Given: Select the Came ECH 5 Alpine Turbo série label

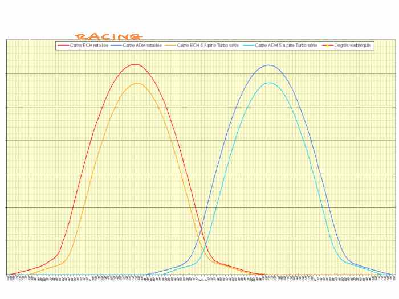Looking at the screenshot, I should tap(208, 46).
